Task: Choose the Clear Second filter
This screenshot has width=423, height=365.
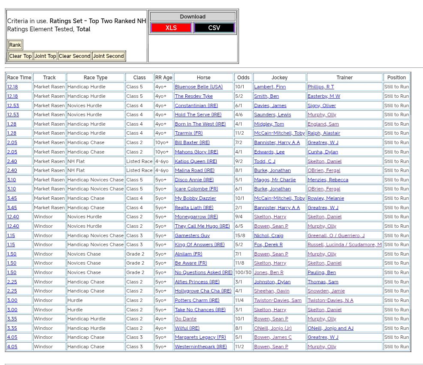Action: (x=75, y=56)
